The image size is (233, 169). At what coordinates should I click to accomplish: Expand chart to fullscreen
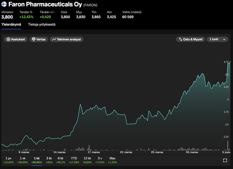tap(225, 160)
